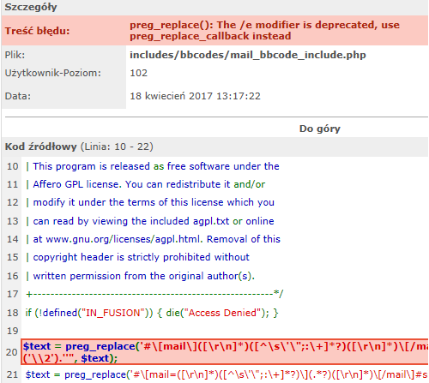Screen dimensions: 429x383
Task: Click the Treść błędu label
Action: [37, 31]
